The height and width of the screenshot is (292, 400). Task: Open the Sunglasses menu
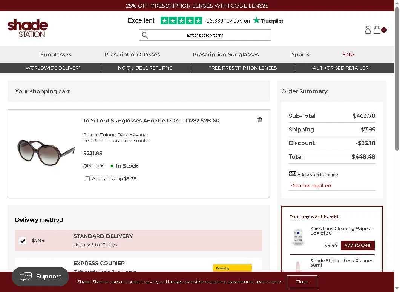(56, 54)
